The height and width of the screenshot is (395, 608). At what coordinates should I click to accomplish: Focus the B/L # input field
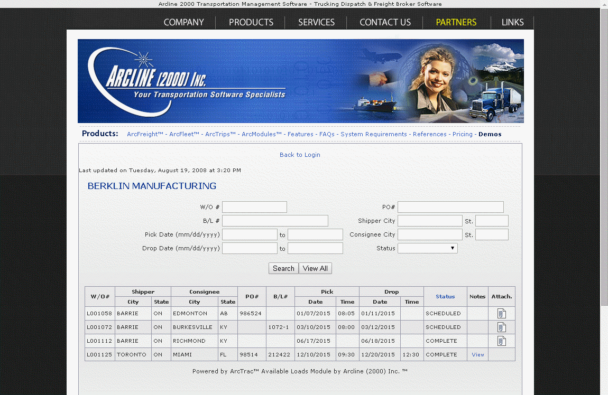pyautogui.click(x=275, y=221)
